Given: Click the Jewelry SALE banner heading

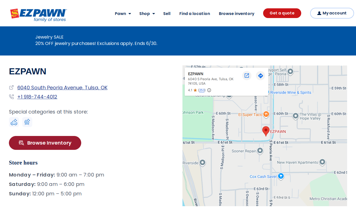Looking at the screenshot, I should click(50, 37).
